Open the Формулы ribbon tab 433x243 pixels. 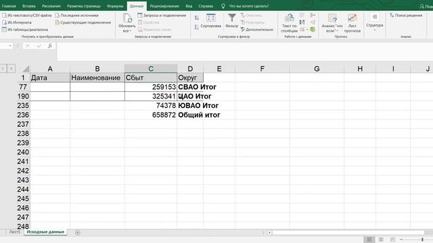[x=115, y=6]
